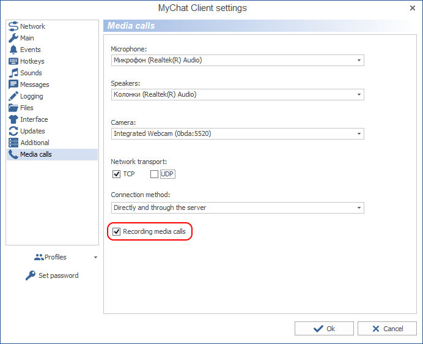Open the Logging label in the sidebar
The image size is (423, 344).
coord(32,96)
